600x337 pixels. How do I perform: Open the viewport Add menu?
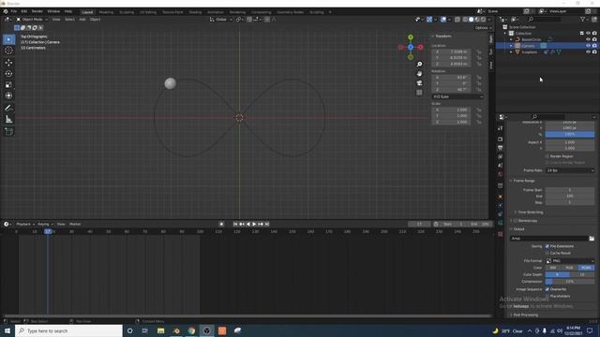pos(82,19)
